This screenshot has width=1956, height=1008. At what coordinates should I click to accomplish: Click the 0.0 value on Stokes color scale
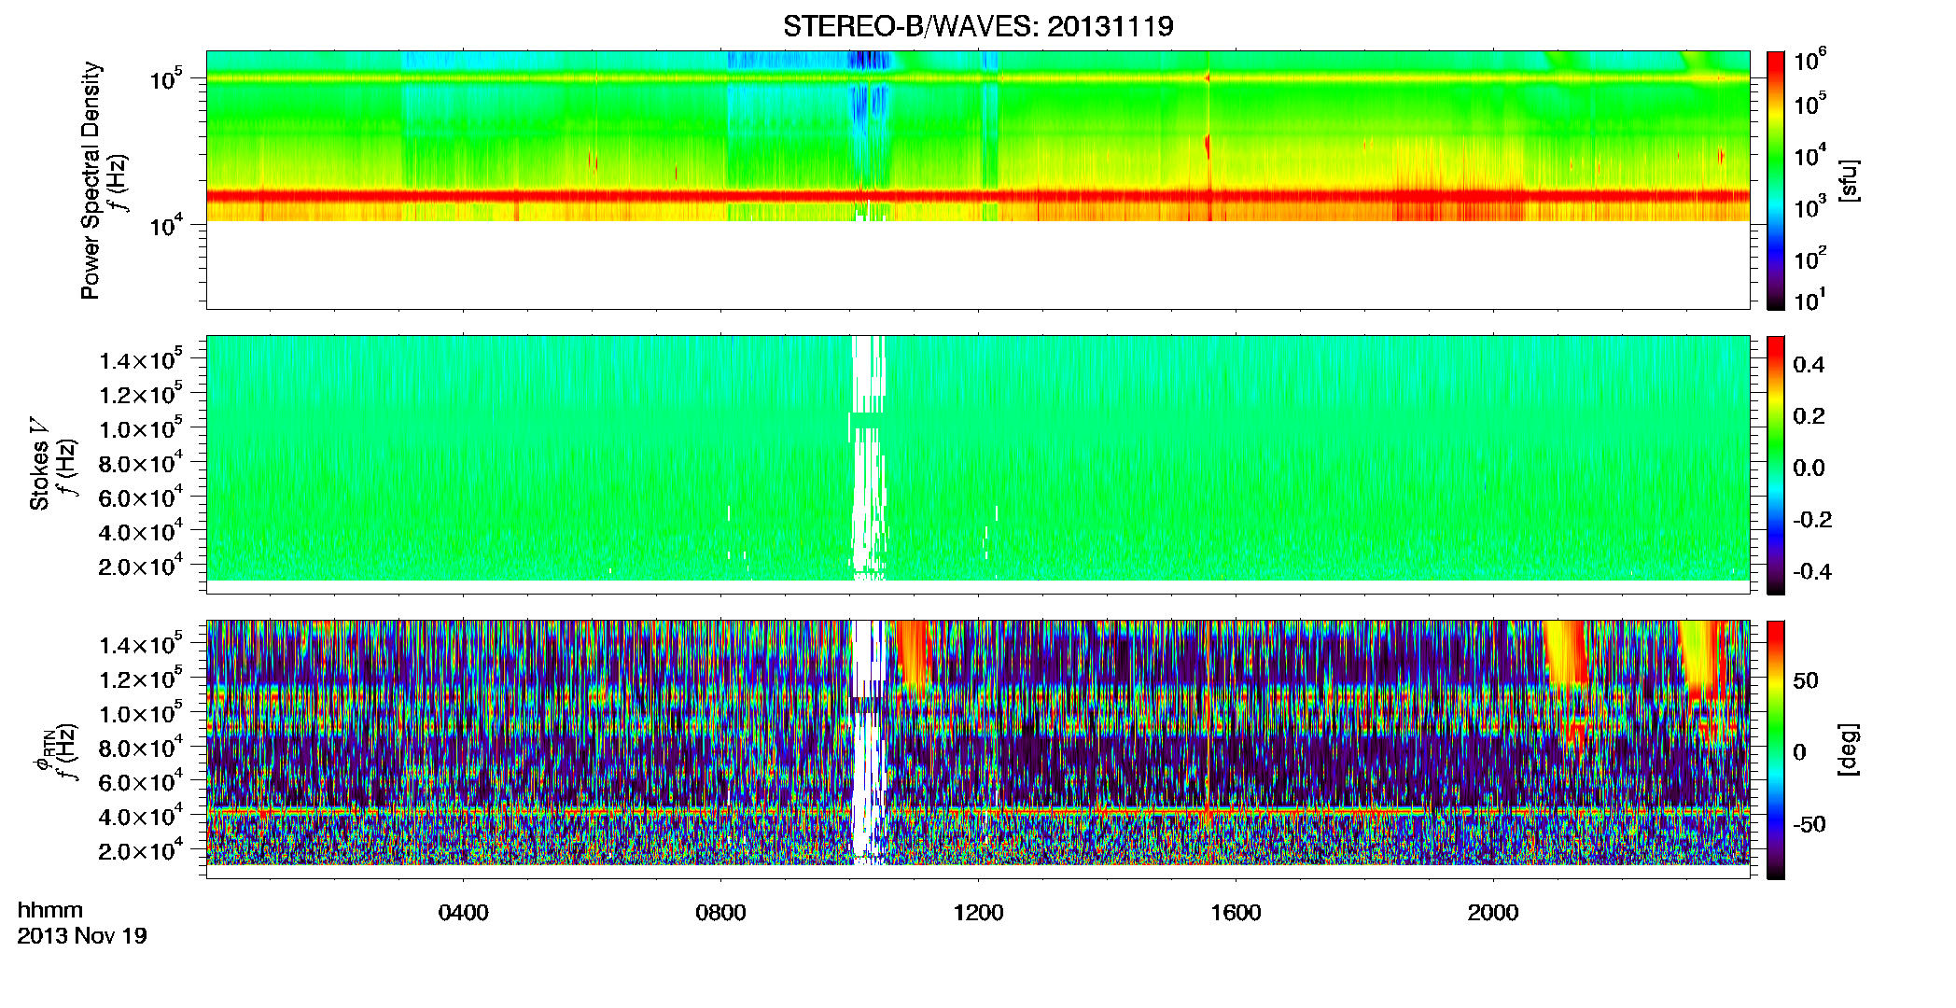coord(1809,468)
